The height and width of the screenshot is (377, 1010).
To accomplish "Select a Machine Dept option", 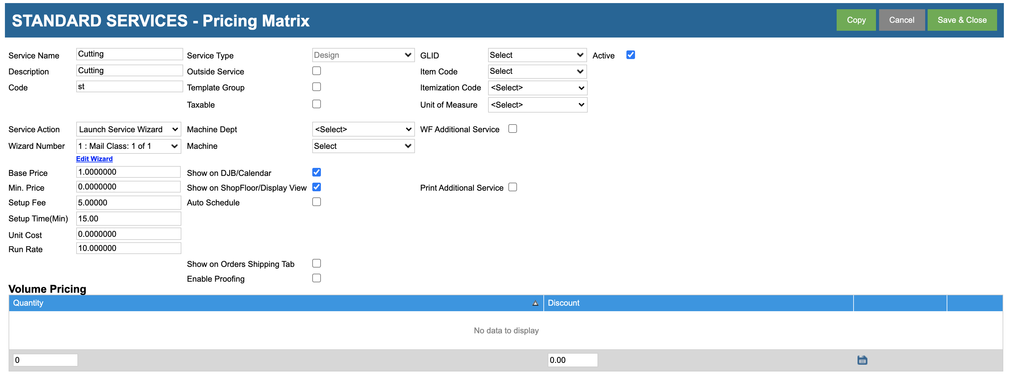I will pyautogui.click(x=363, y=129).
